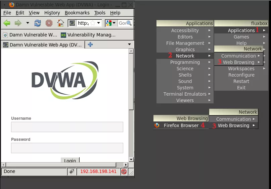This screenshot has height=189, width=271.
Task: Click the Firefox icon in the title bar
Action: pyautogui.click(x=11, y=5)
